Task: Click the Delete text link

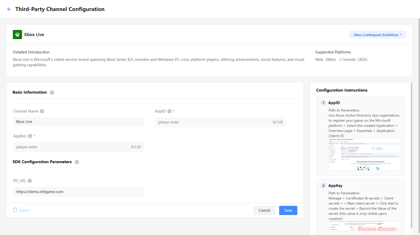Action: click(x=24, y=210)
